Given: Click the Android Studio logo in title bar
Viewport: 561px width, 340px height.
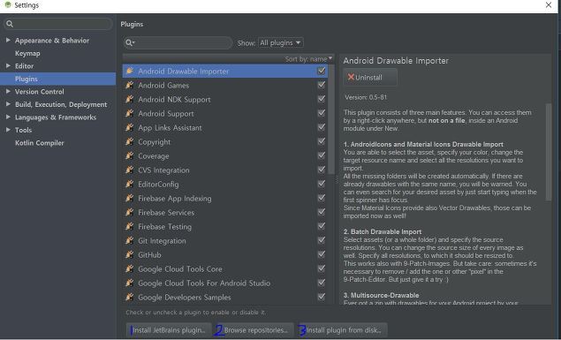Looking at the screenshot, I should (8, 5).
